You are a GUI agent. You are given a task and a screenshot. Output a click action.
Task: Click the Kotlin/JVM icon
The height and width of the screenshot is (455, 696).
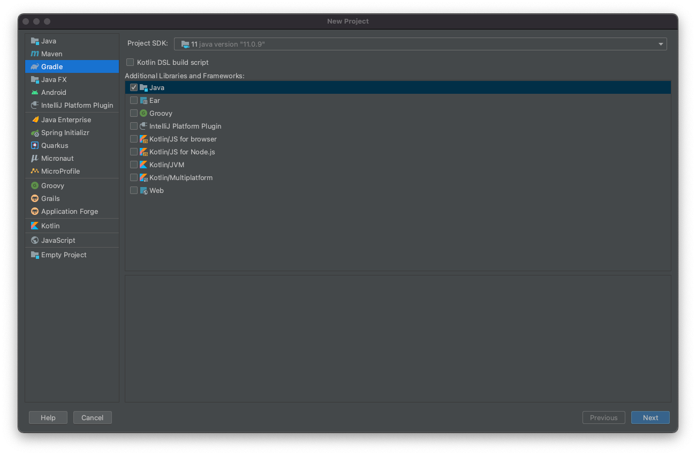[x=143, y=165]
